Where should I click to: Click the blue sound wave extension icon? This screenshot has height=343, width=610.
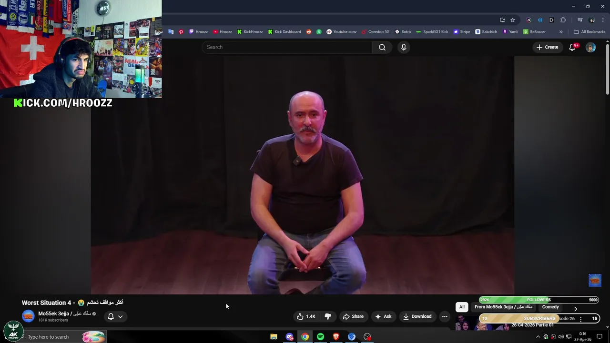tap(540, 20)
